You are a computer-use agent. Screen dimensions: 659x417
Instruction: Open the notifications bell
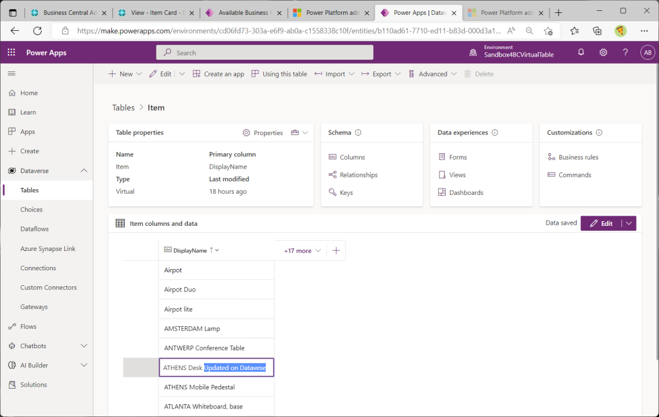click(x=581, y=53)
